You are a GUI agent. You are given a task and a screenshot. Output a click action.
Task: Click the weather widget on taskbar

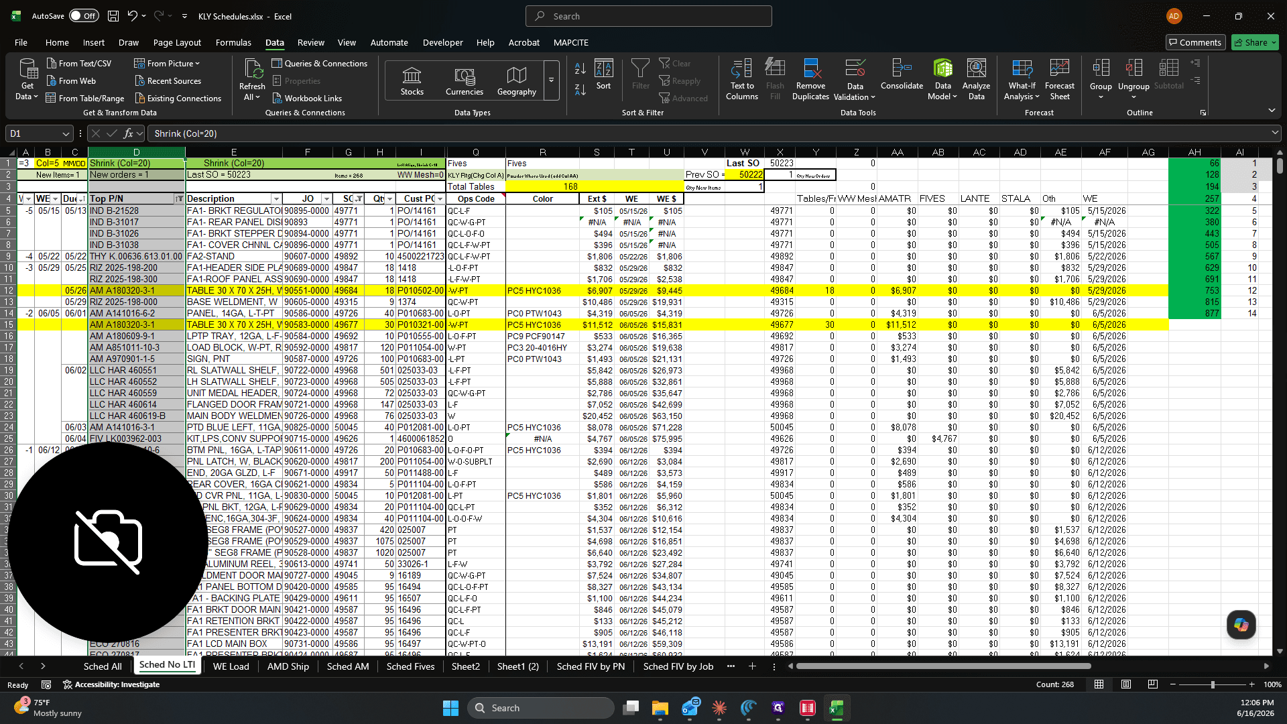[x=48, y=708]
